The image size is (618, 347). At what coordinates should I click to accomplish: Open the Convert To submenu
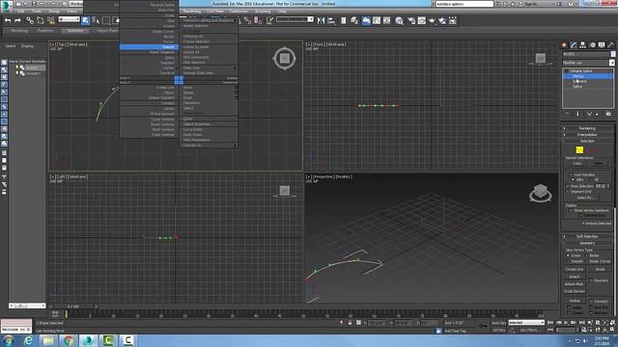[x=209, y=146]
